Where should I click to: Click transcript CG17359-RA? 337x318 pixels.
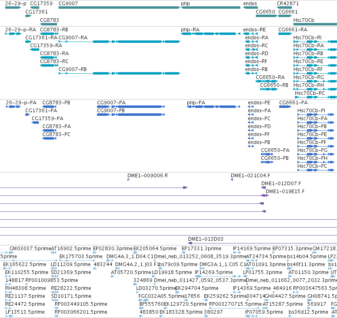[x=34, y=50]
